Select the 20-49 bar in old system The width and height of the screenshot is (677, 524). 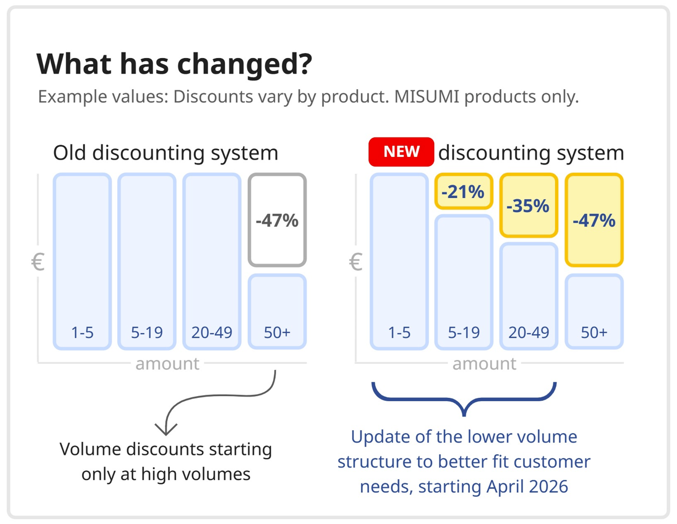point(212,261)
